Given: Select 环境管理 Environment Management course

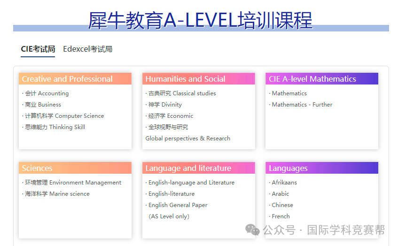Looking at the screenshot, I should pos(73,183).
